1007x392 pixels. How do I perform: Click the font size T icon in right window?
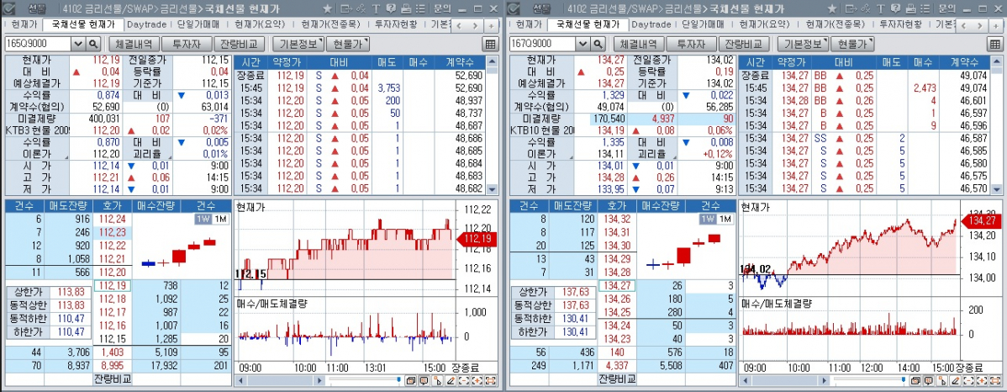[880, 8]
